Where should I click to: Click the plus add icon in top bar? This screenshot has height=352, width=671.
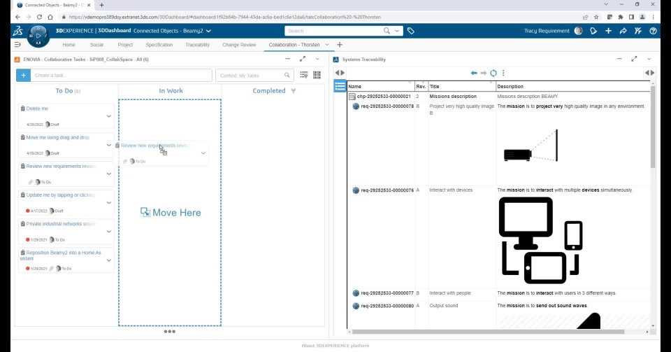tap(608, 31)
